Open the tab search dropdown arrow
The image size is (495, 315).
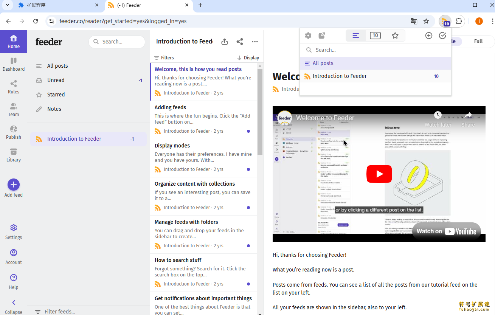7,5
